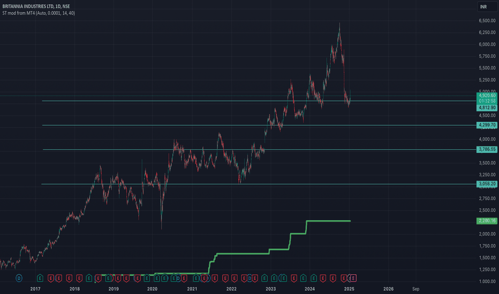Click the bar countdown timer 01:32:58
Viewport: 499px width, 294px height.
coord(487,100)
